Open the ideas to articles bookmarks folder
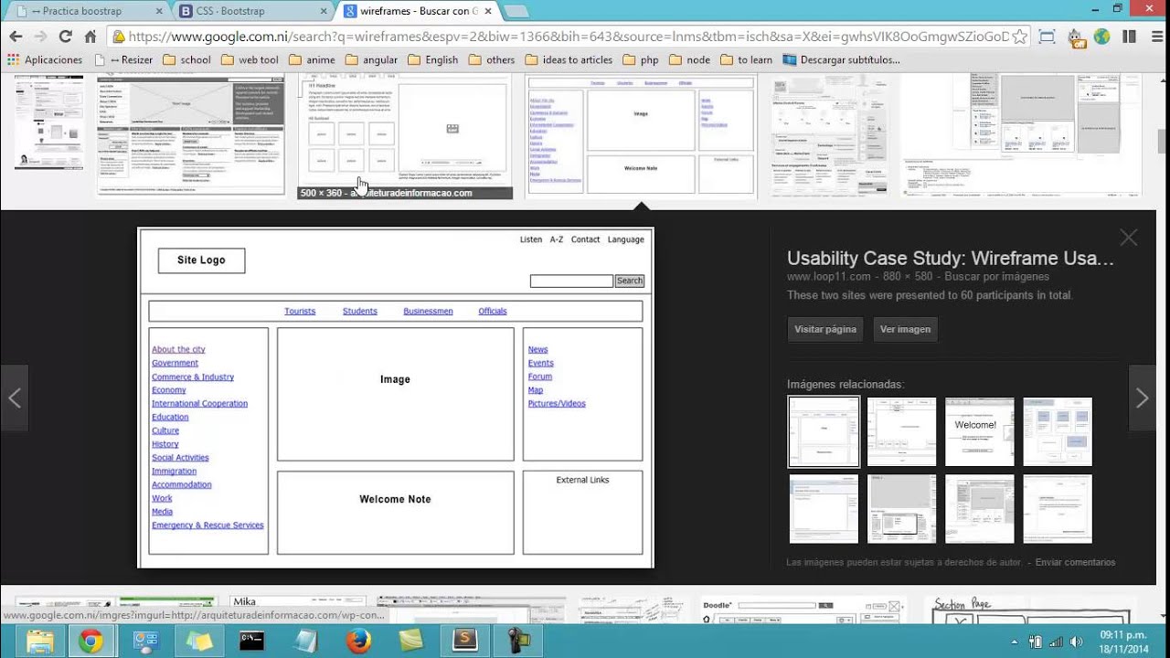The image size is (1170, 658). coord(569,59)
